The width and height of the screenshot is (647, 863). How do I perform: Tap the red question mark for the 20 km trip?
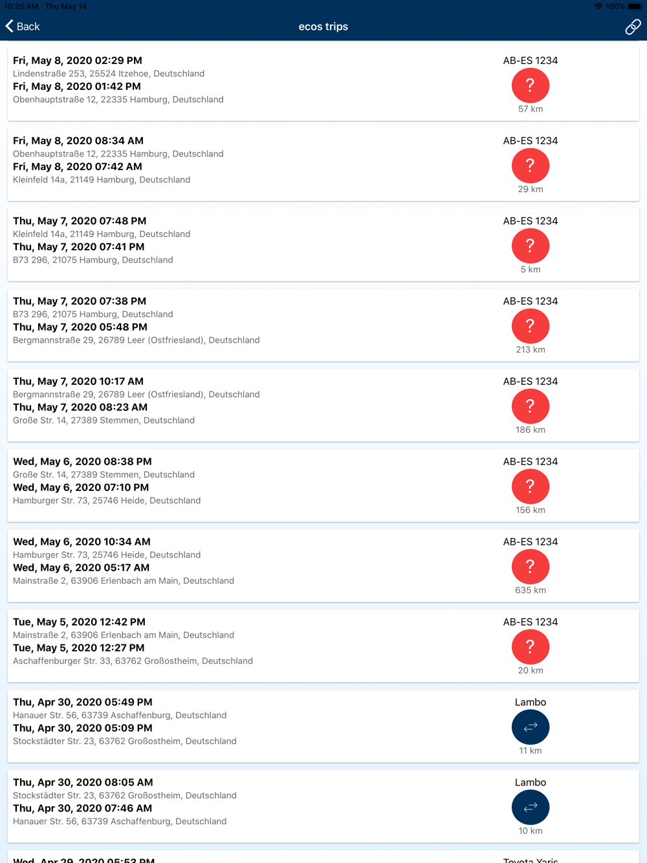tap(531, 647)
